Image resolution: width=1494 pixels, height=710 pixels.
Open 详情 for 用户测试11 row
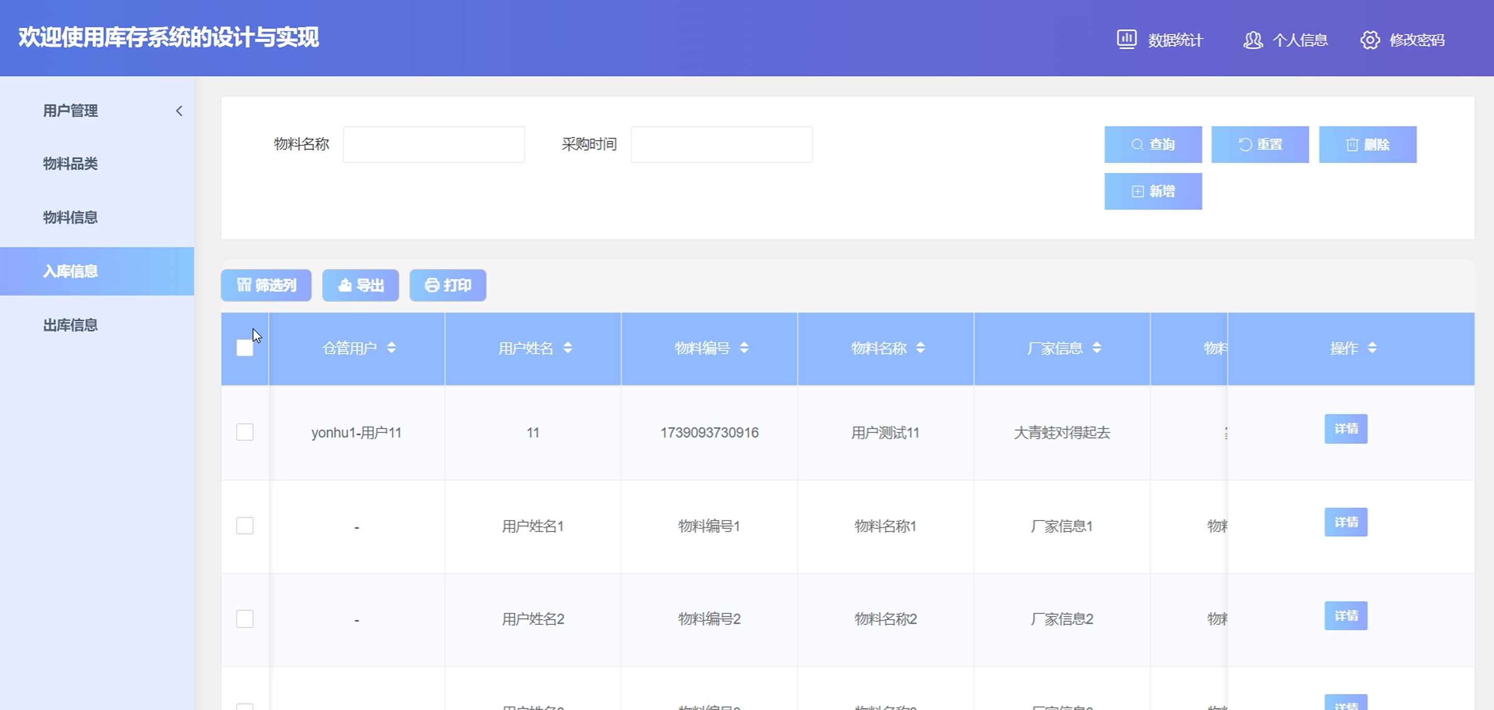1346,429
